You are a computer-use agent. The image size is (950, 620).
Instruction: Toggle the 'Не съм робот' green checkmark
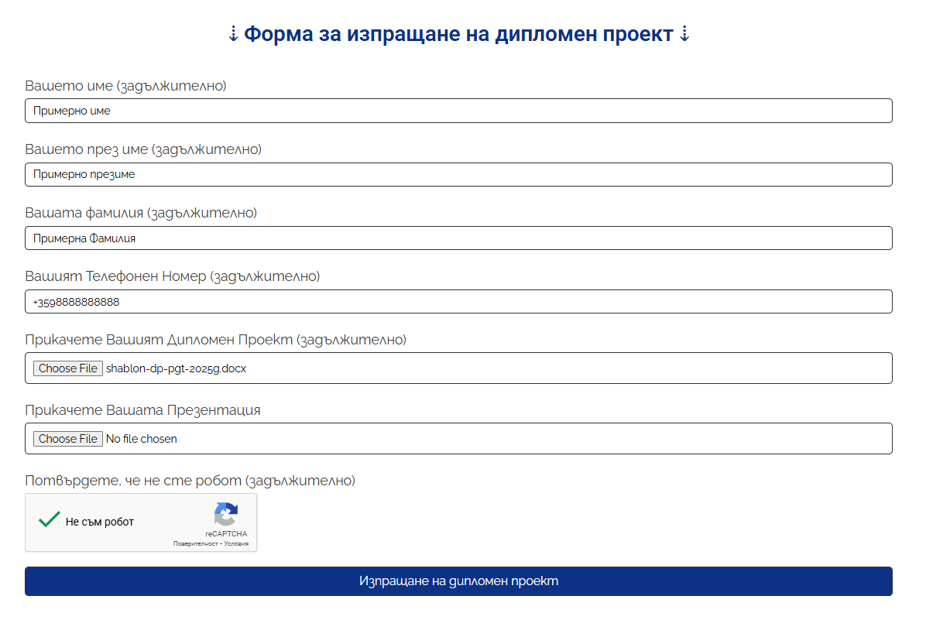pyautogui.click(x=49, y=520)
